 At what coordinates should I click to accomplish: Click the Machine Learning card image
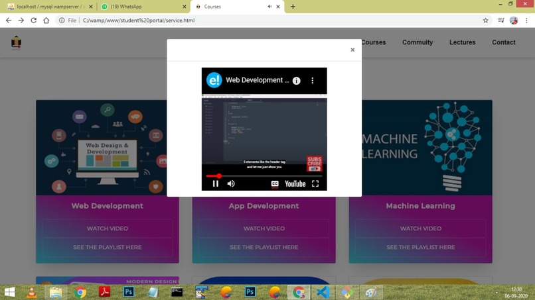pos(427,148)
